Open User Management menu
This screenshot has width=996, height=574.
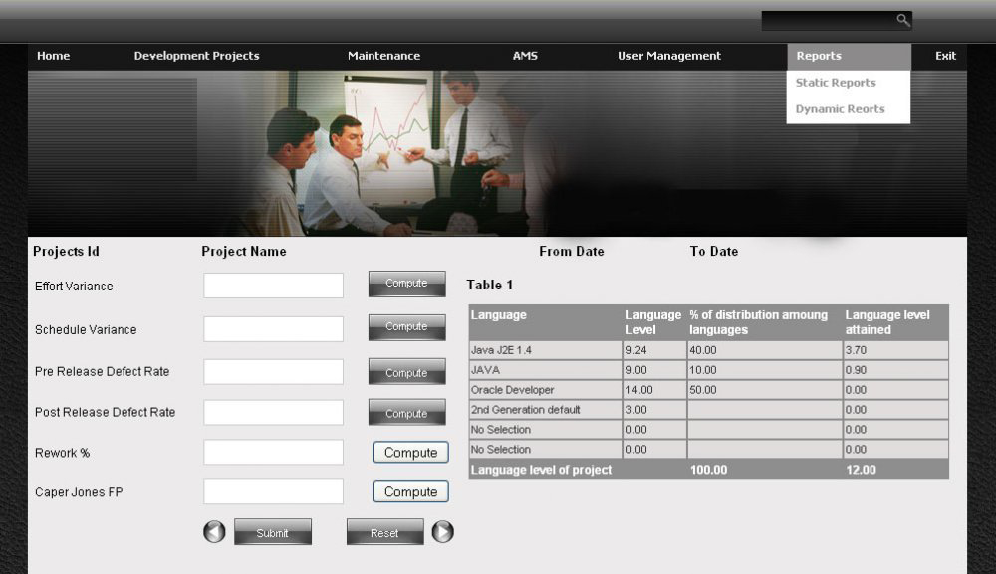[x=668, y=56]
